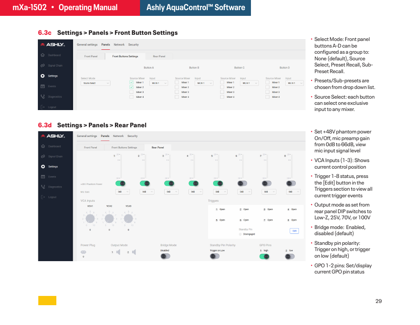This screenshot has height=325, width=420.
Task: Enable +48V Phantom Power on channel 8
Action: (x=291, y=184)
